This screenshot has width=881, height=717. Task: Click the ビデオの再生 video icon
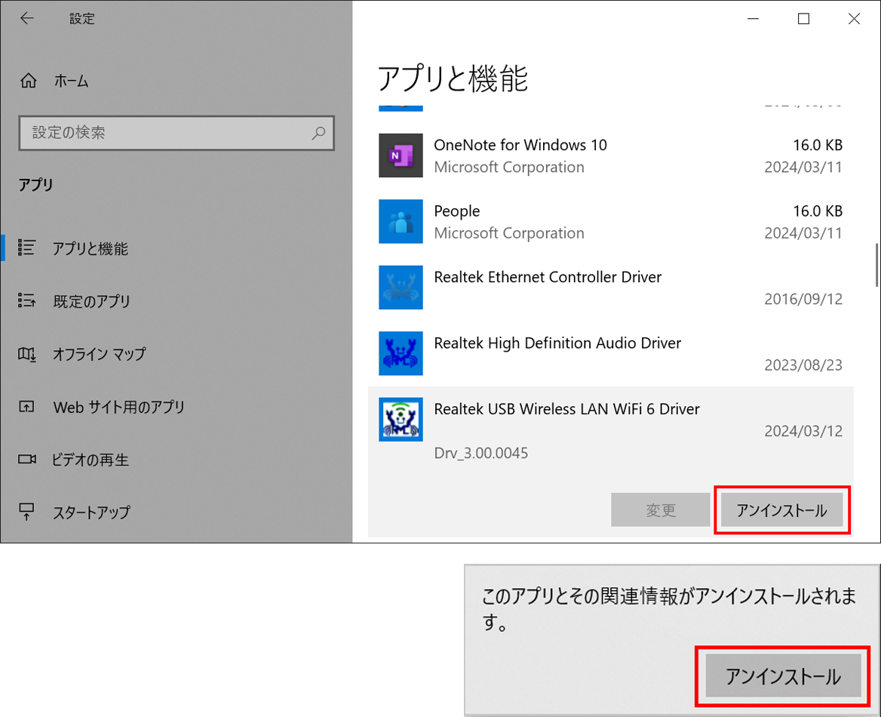click(27, 460)
